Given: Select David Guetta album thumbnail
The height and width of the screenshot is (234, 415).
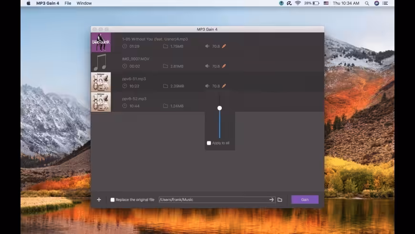Looking at the screenshot, I should coord(101,43).
